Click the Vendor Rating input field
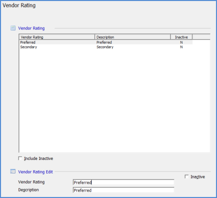This screenshot has height=198, width=217. coord(124,182)
